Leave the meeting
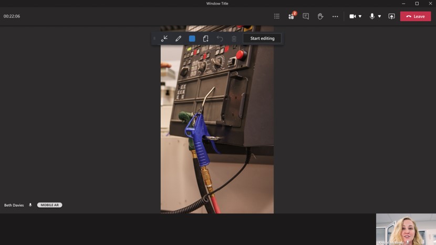436x245 pixels. pos(416,16)
